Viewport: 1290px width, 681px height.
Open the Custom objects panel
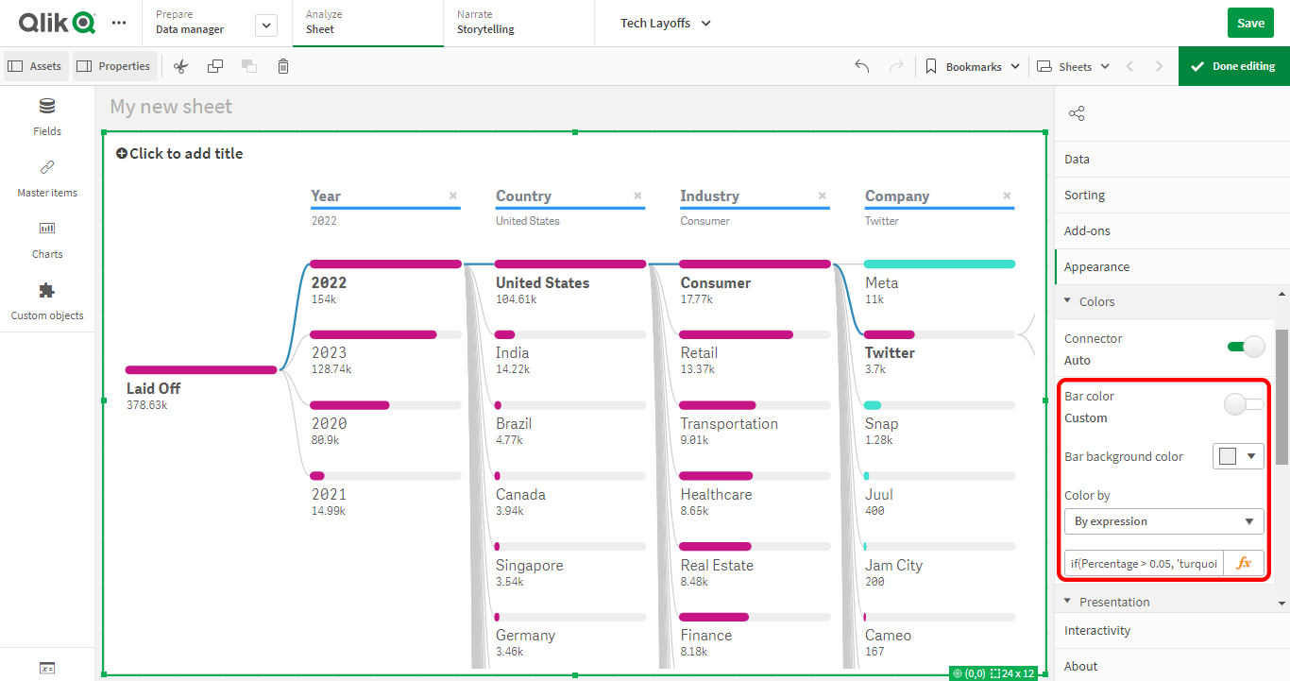46,301
